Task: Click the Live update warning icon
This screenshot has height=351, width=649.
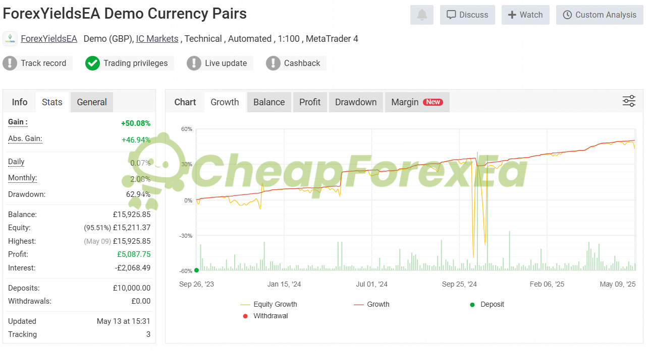Action: (194, 63)
